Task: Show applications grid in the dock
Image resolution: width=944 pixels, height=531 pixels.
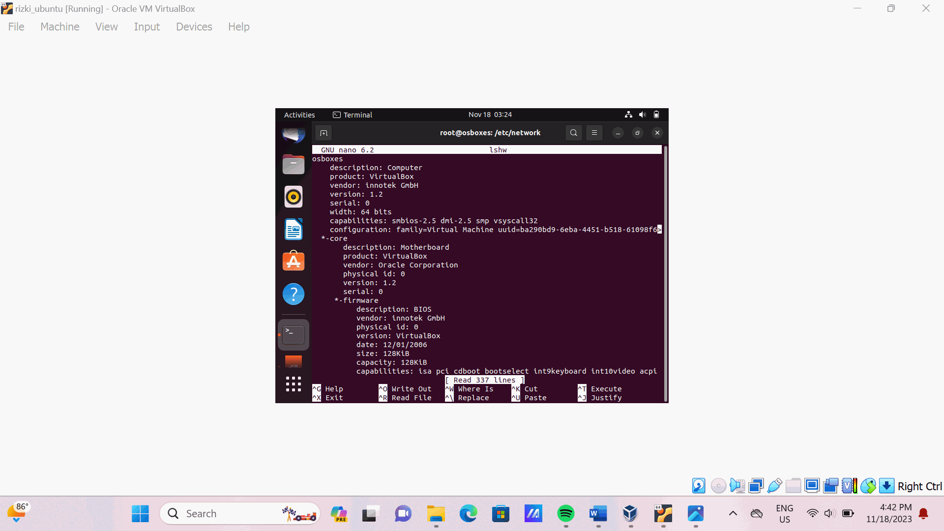Action: point(294,384)
